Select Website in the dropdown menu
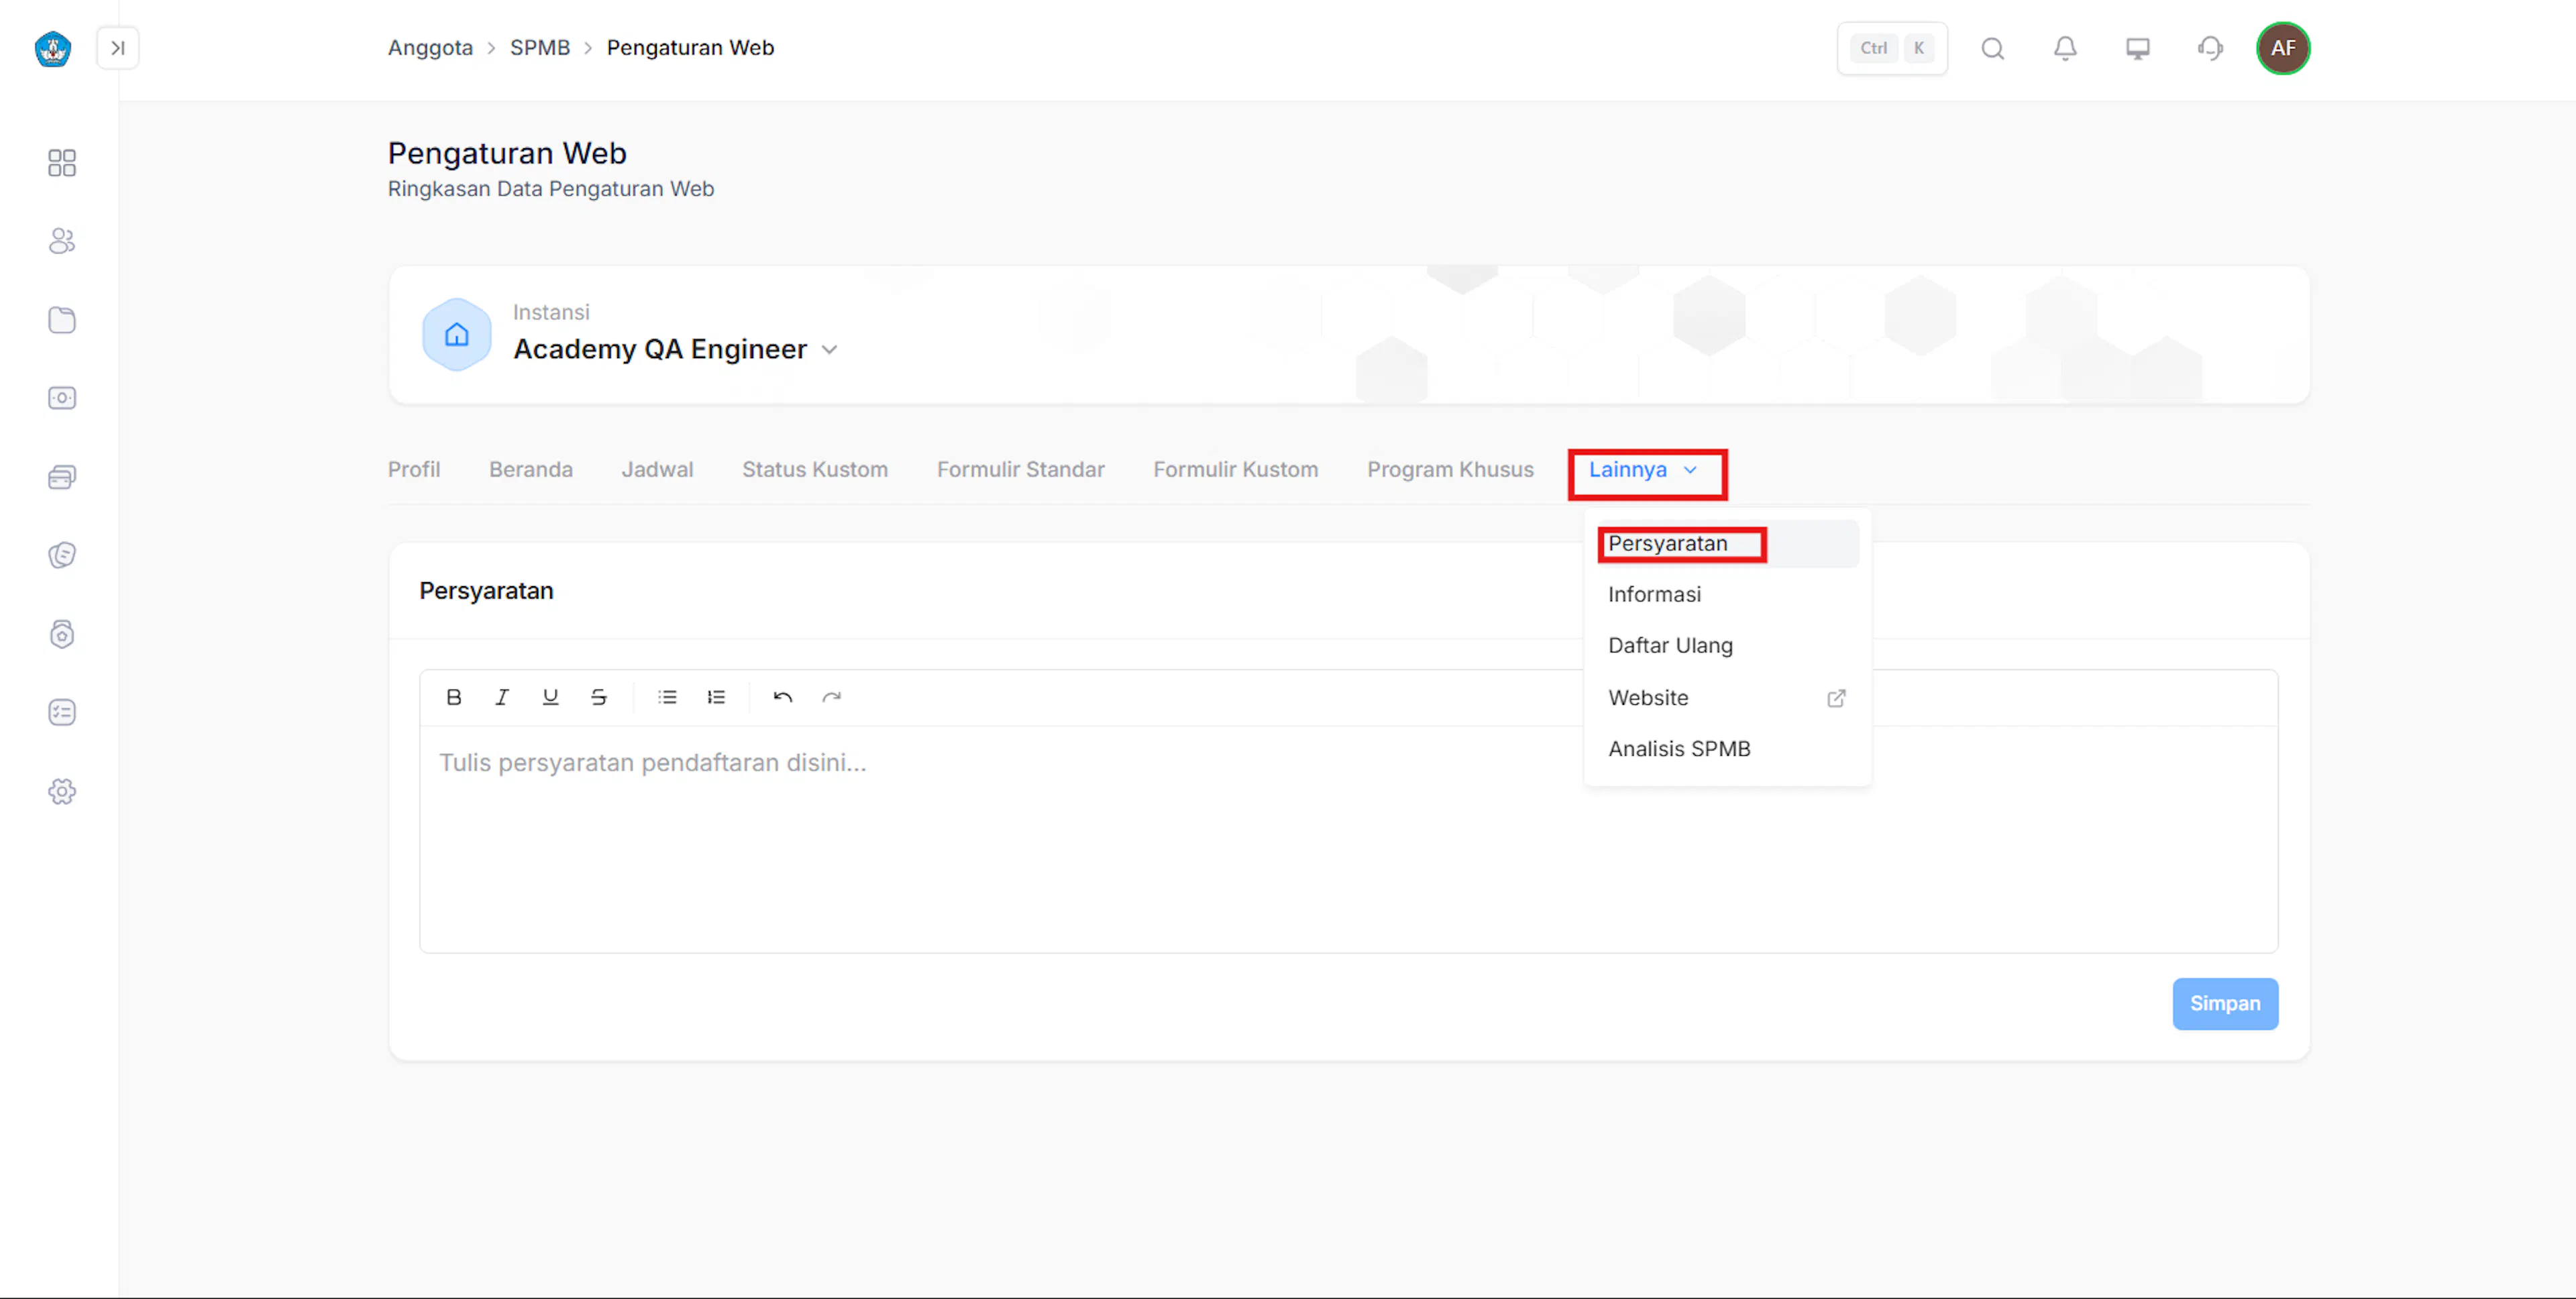Screen dimensions: 2576x1299 point(1728,698)
